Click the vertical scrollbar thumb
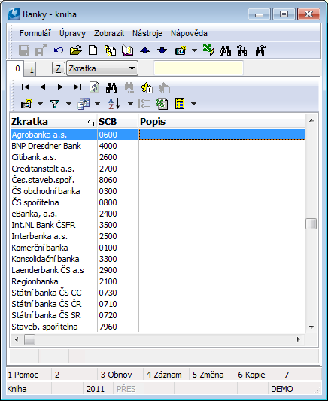The width and height of the screenshot is (328, 401). [x=311, y=223]
